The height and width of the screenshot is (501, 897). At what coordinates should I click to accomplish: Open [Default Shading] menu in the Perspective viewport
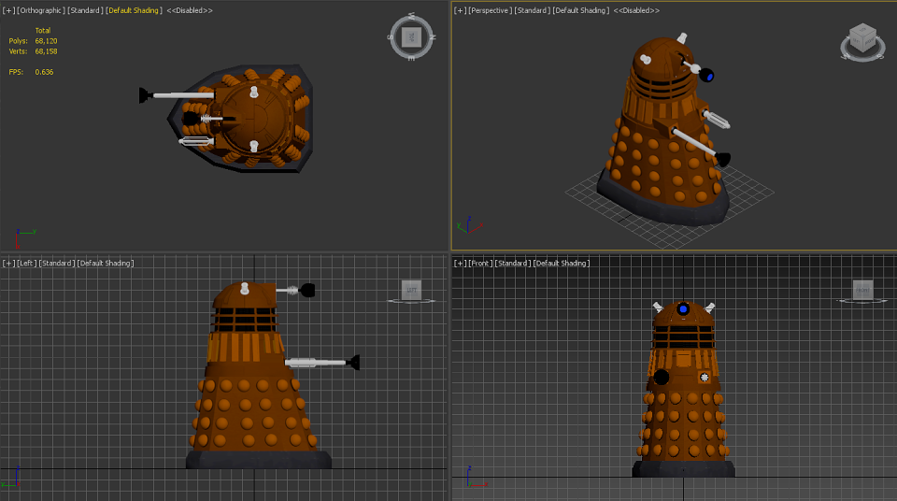point(580,10)
